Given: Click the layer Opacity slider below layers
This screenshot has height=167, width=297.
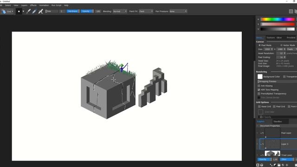Looking at the screenshot, I should point(265,160).
